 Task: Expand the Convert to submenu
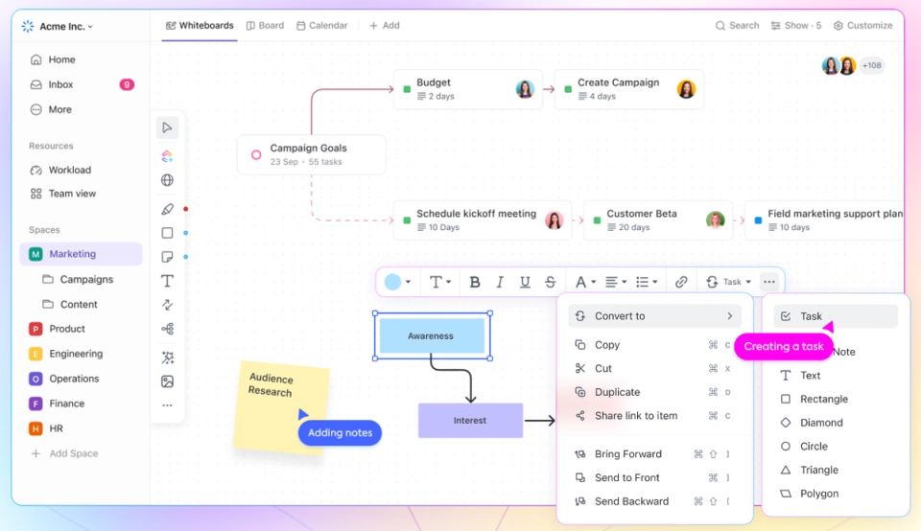654,316
